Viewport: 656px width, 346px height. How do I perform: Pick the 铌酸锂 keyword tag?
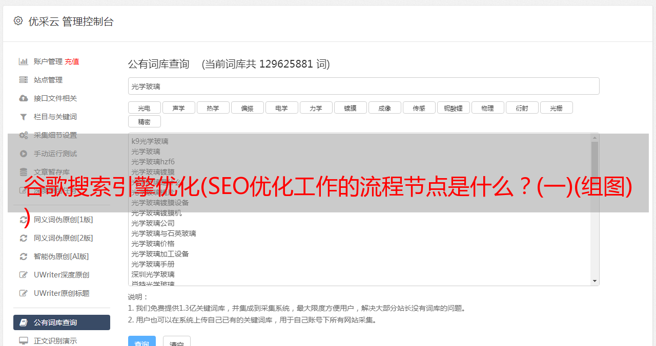(453, 108)
